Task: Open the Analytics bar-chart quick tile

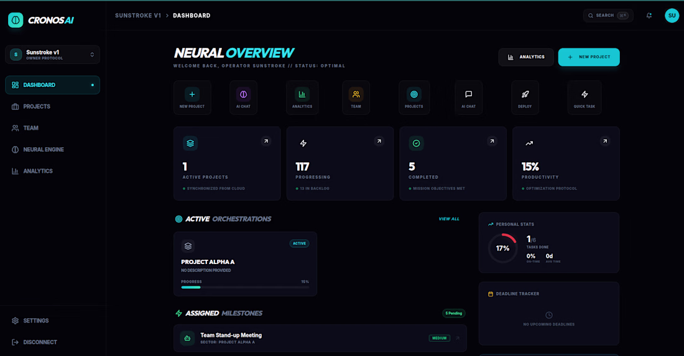Action: pos(302,98)
